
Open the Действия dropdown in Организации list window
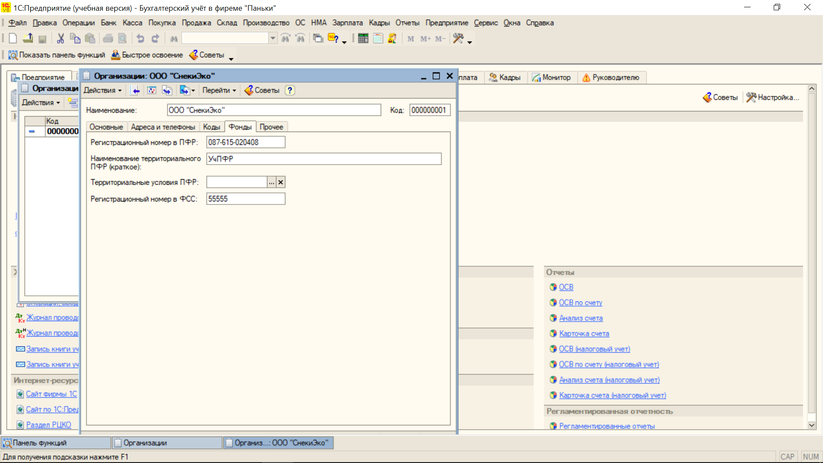pyautogui.click(x=41, y=102)
